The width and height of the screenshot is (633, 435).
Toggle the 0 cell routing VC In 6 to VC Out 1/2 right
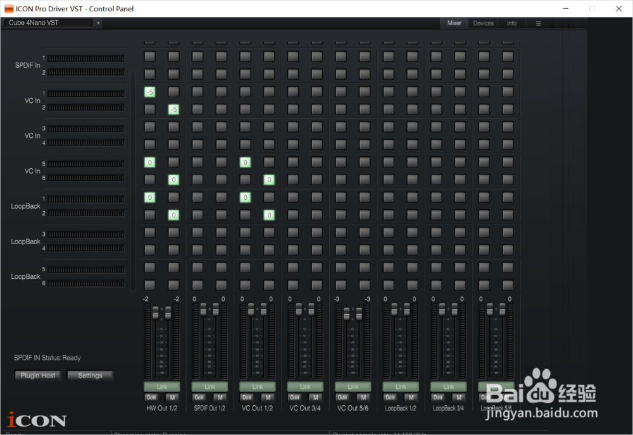(x=269, y=180)
